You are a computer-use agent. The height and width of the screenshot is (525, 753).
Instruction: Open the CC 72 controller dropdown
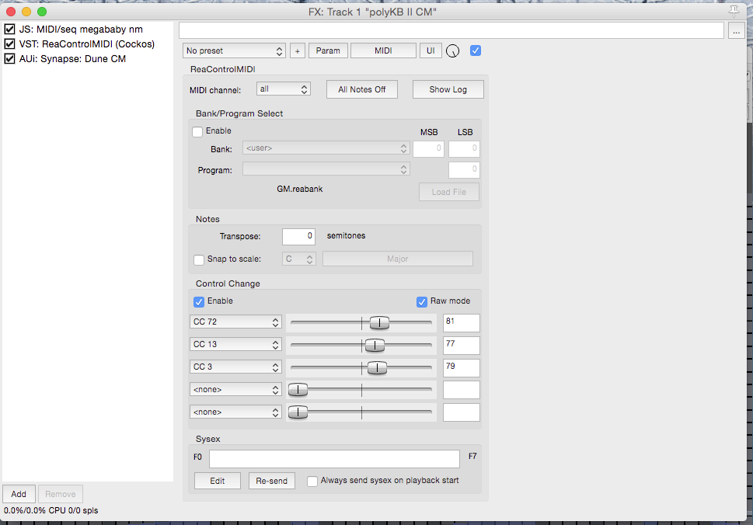(235, 322)
